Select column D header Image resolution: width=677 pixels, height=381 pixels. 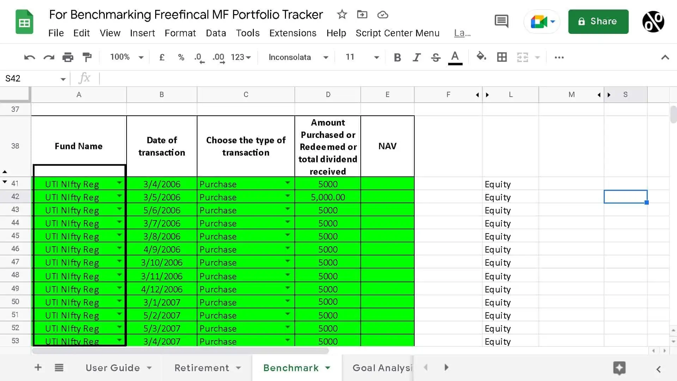[328, 95]
